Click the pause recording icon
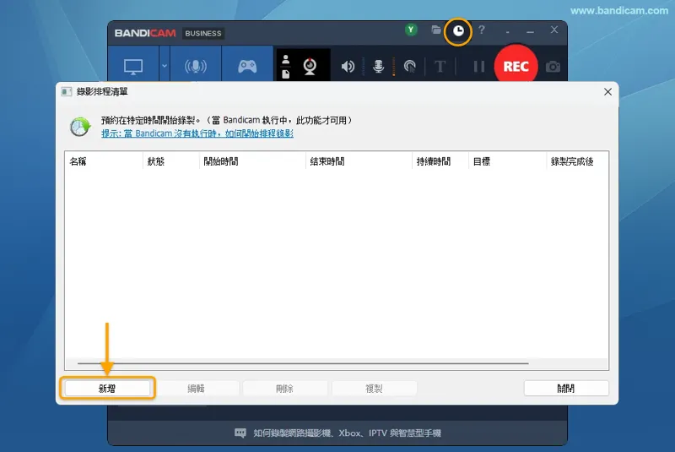This screenshot has height=452, width=675. (478, 67)
